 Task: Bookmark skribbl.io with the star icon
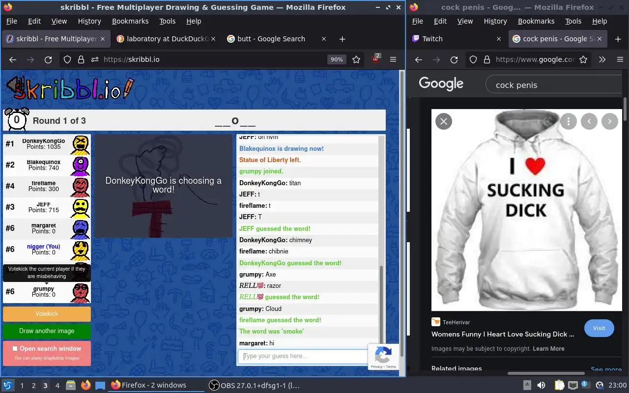pyautogui.click(x=357, y=59)
